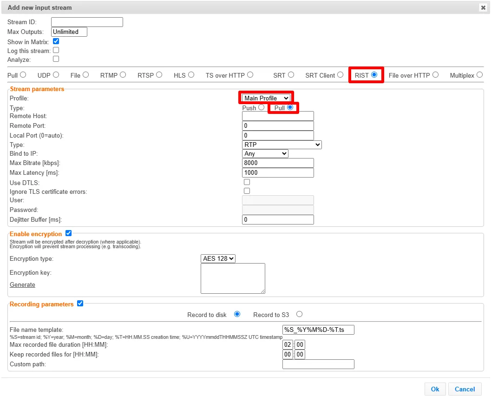Viewport: 491px width, 403px height.
Task: Click the Max Bitrate field showing 8000
Action: point(278,163)
